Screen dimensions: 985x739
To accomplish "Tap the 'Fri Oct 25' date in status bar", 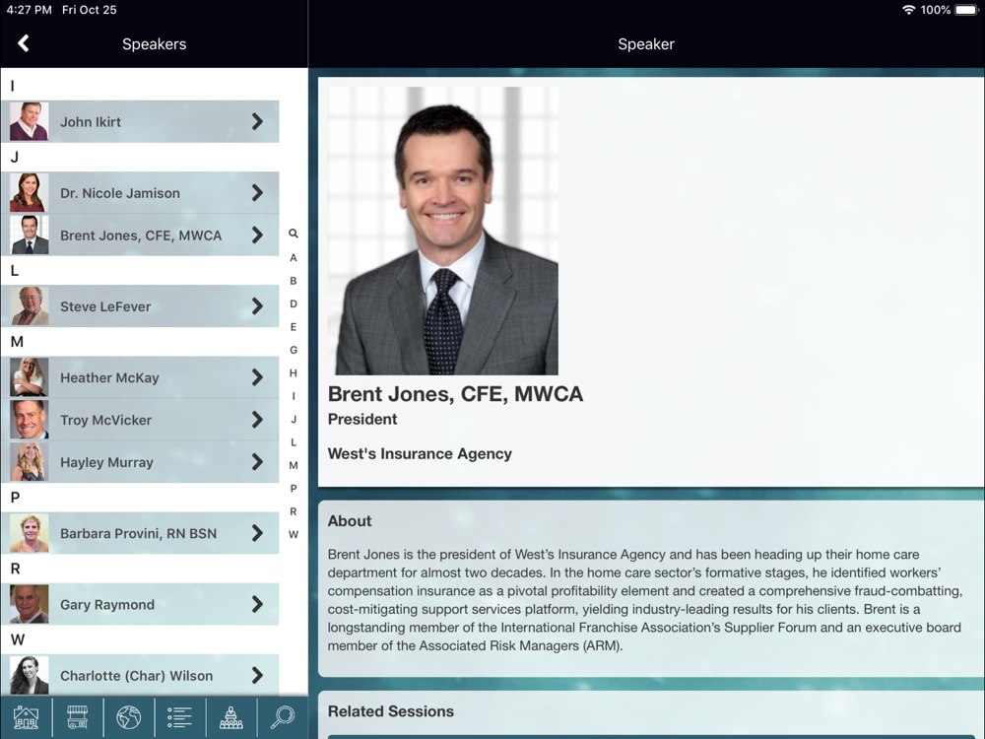I will pos(90,10).
